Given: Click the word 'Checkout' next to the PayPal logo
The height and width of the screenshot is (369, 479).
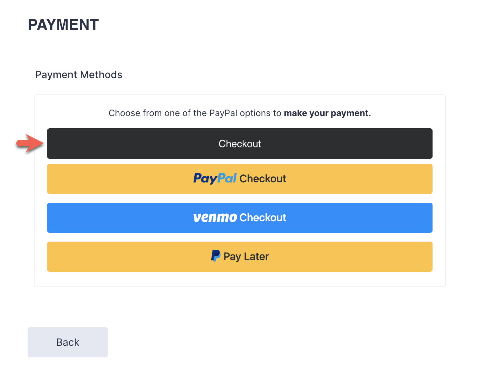Looking at the screenshot, I should pyautogui.click(x=263, y=179).
